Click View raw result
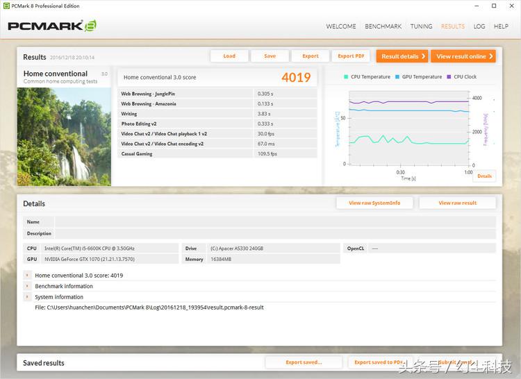This screenshot has width=521, height=379. (x=457, y=203)
